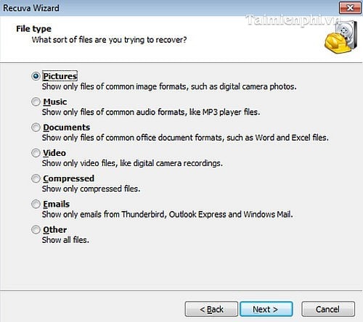Click the Recuva hard hat drive icon

click(341, 37)
